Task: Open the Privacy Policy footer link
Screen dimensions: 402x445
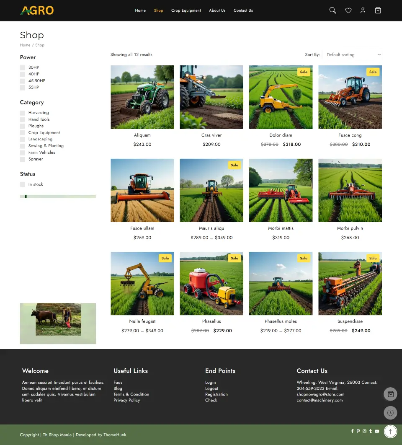Action: (x=126, y=400)
